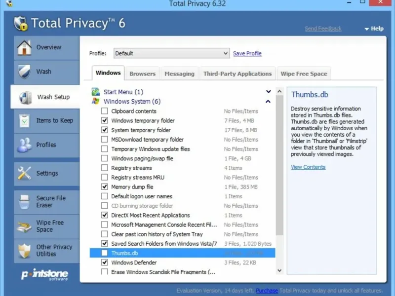Click the Send Feedback link

tap(323, 29)
